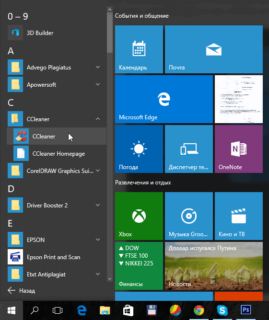Click the Windows Start button
Image resolution: width=269 pixels, height=320 pixels.
tap(12, 310)
